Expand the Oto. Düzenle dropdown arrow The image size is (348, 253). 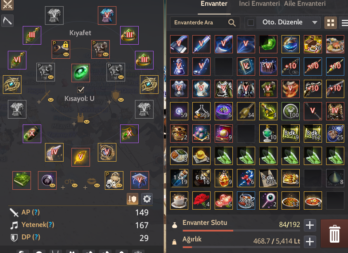coord(315,22)
